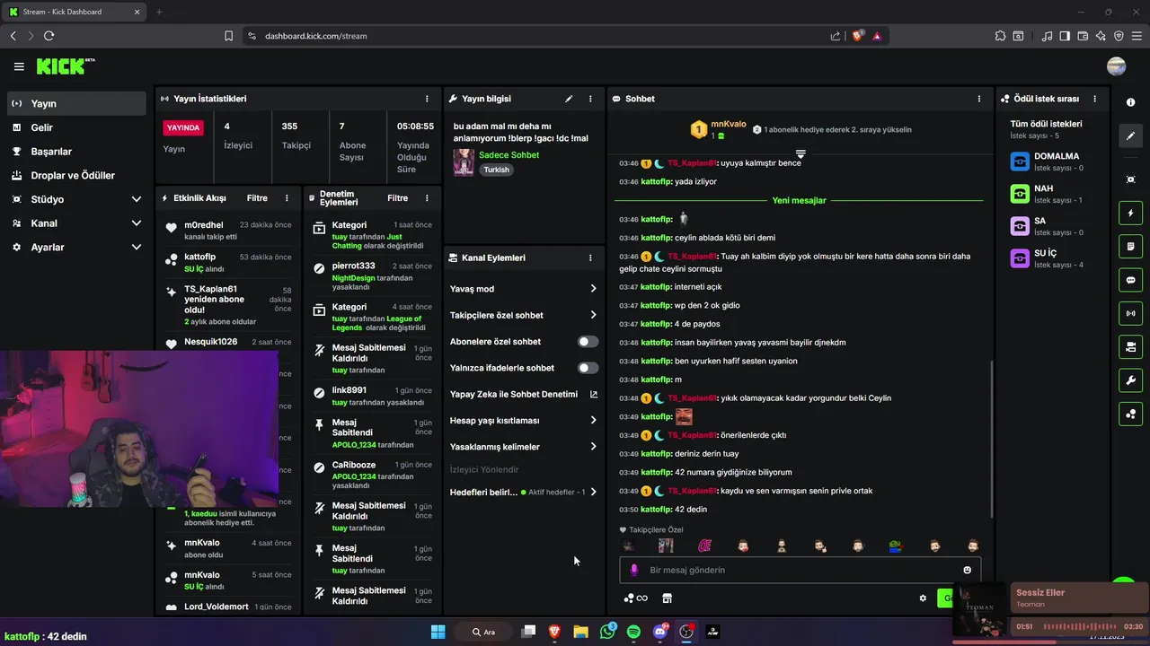Image resolution: width=1150 pixels, height=646 pixels.
Task: Edit stream info with pencil icon
Action: (569, 99)
